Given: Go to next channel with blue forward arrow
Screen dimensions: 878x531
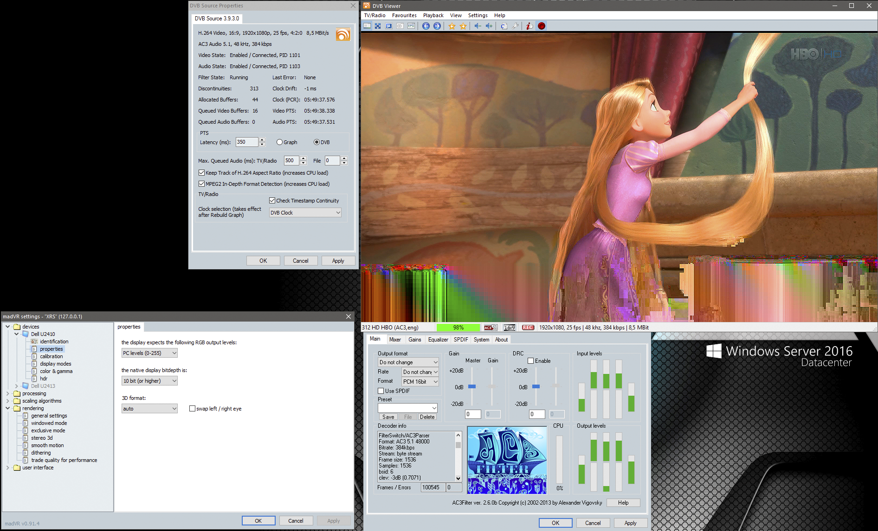Looking at the screenshot, I should pos(437,26).
